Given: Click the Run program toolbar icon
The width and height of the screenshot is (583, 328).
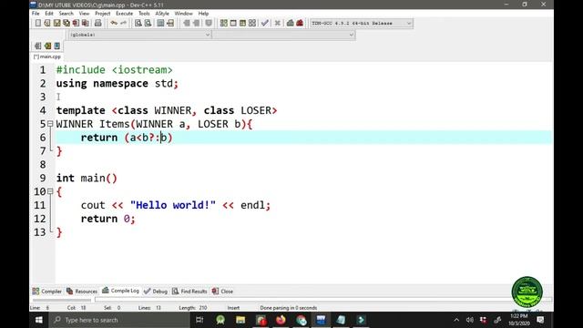Looking at the screenshot, I should [x=233, y=23].
